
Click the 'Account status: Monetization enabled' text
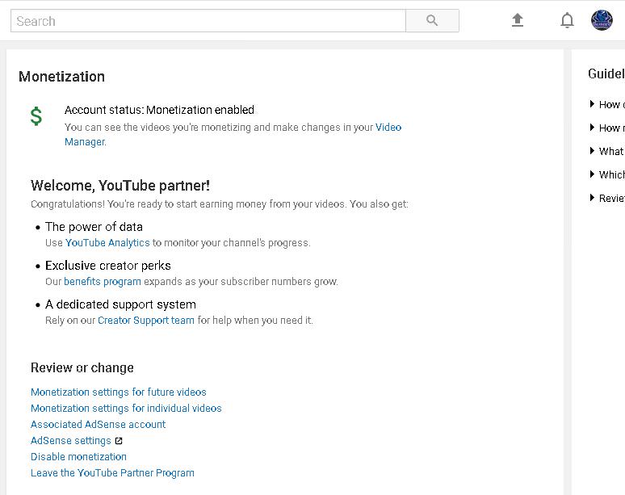pyautogui.click(x=159, y=110)
